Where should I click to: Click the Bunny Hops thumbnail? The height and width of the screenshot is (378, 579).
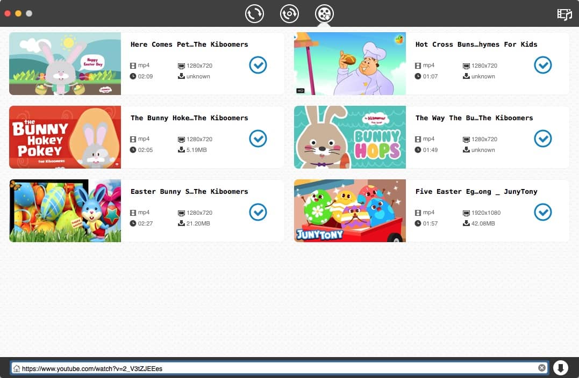[x=349, y=137]
